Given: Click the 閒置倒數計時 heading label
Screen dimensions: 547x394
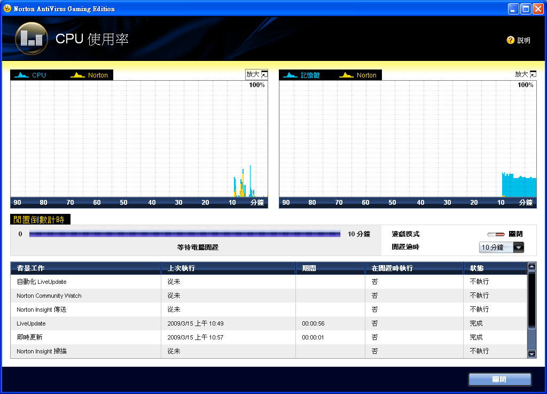Looking at the screenshot, I should tap(39, 220).
